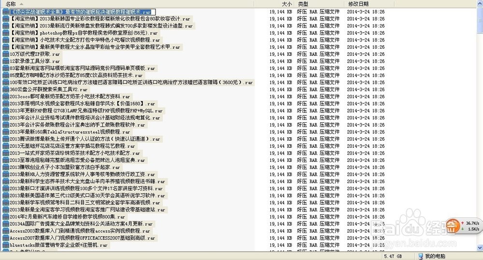Select file 100有效口吃矫正训练 (3600元).rar

[x=131, y=82]
